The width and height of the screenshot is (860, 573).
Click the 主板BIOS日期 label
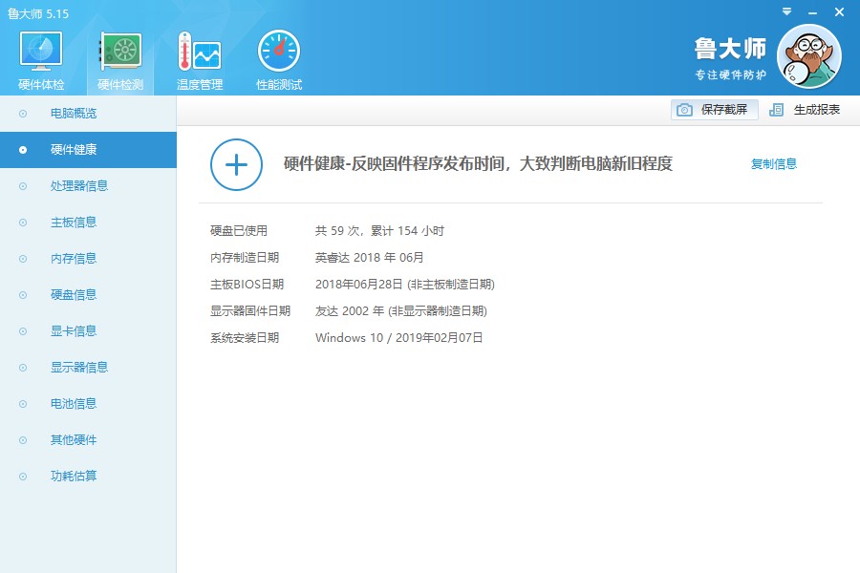[247, 285]
